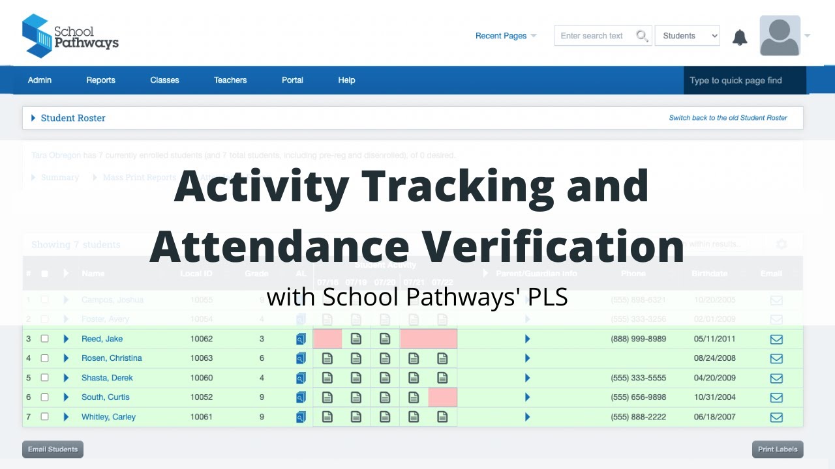Select South, Curtis's checkbox
Viewport: 835px width, 469px height.
coord(44,397)
